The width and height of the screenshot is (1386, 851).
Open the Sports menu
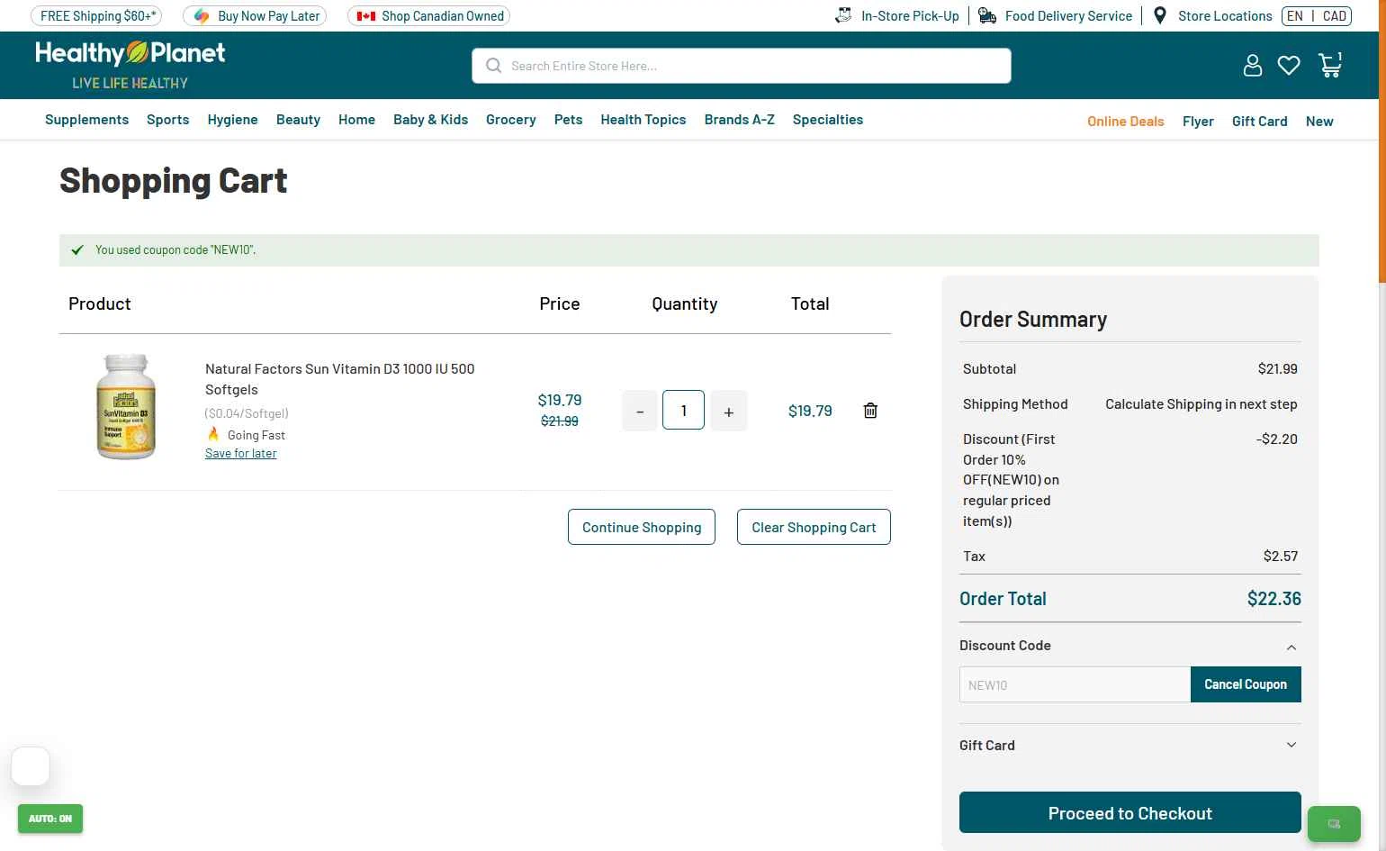(168, 119)
